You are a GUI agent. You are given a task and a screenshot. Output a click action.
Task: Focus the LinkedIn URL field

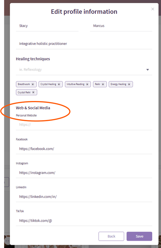click(x=84, y=197)
